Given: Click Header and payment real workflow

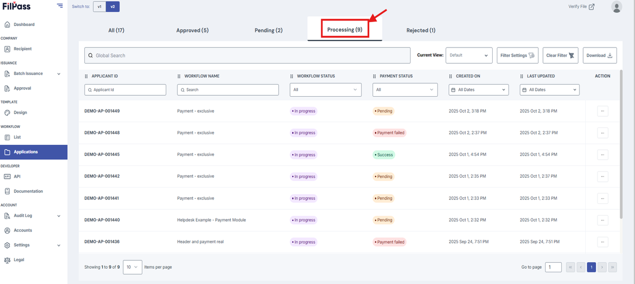Looking at the screenshot, I should point(201,242).
